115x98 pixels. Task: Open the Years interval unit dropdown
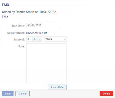(55, 39)
